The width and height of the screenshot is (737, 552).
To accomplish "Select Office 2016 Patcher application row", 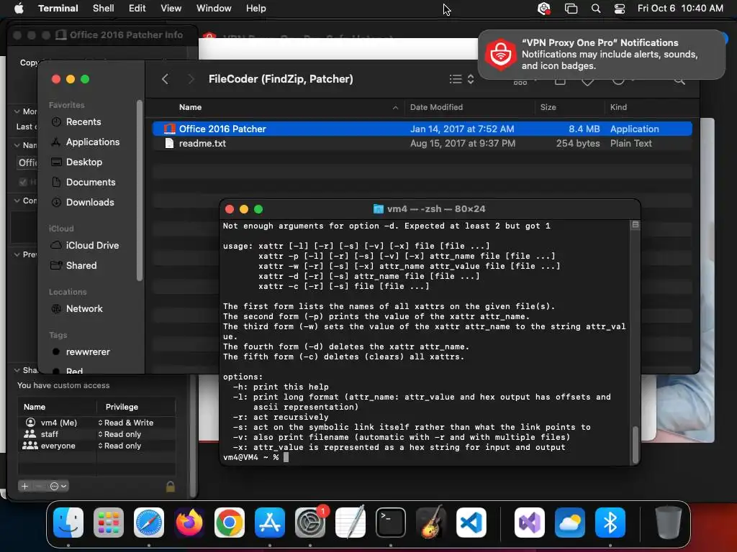I will [422, 129].
